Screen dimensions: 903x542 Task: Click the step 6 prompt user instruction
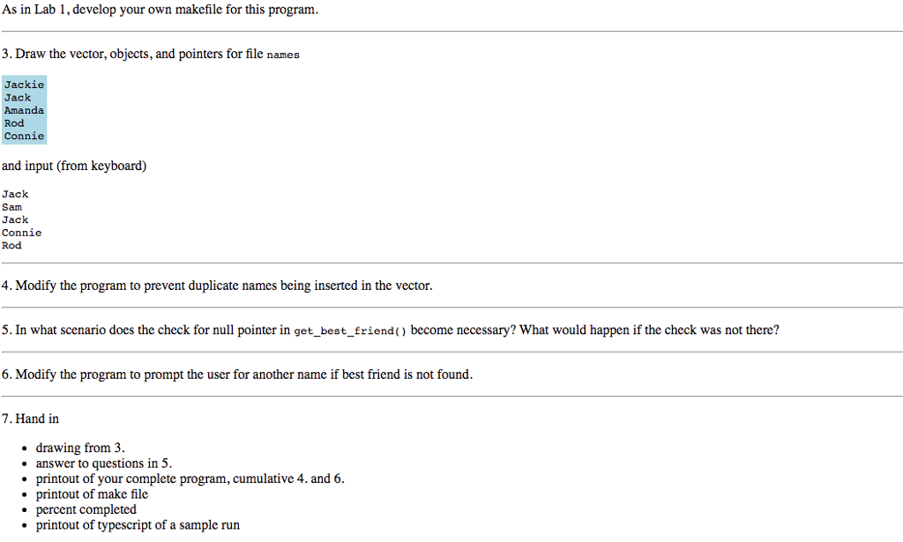(x=237, y=375)
